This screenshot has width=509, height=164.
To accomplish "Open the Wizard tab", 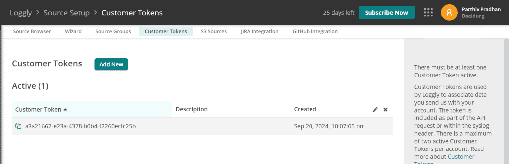I will click(x=73, y=32).
